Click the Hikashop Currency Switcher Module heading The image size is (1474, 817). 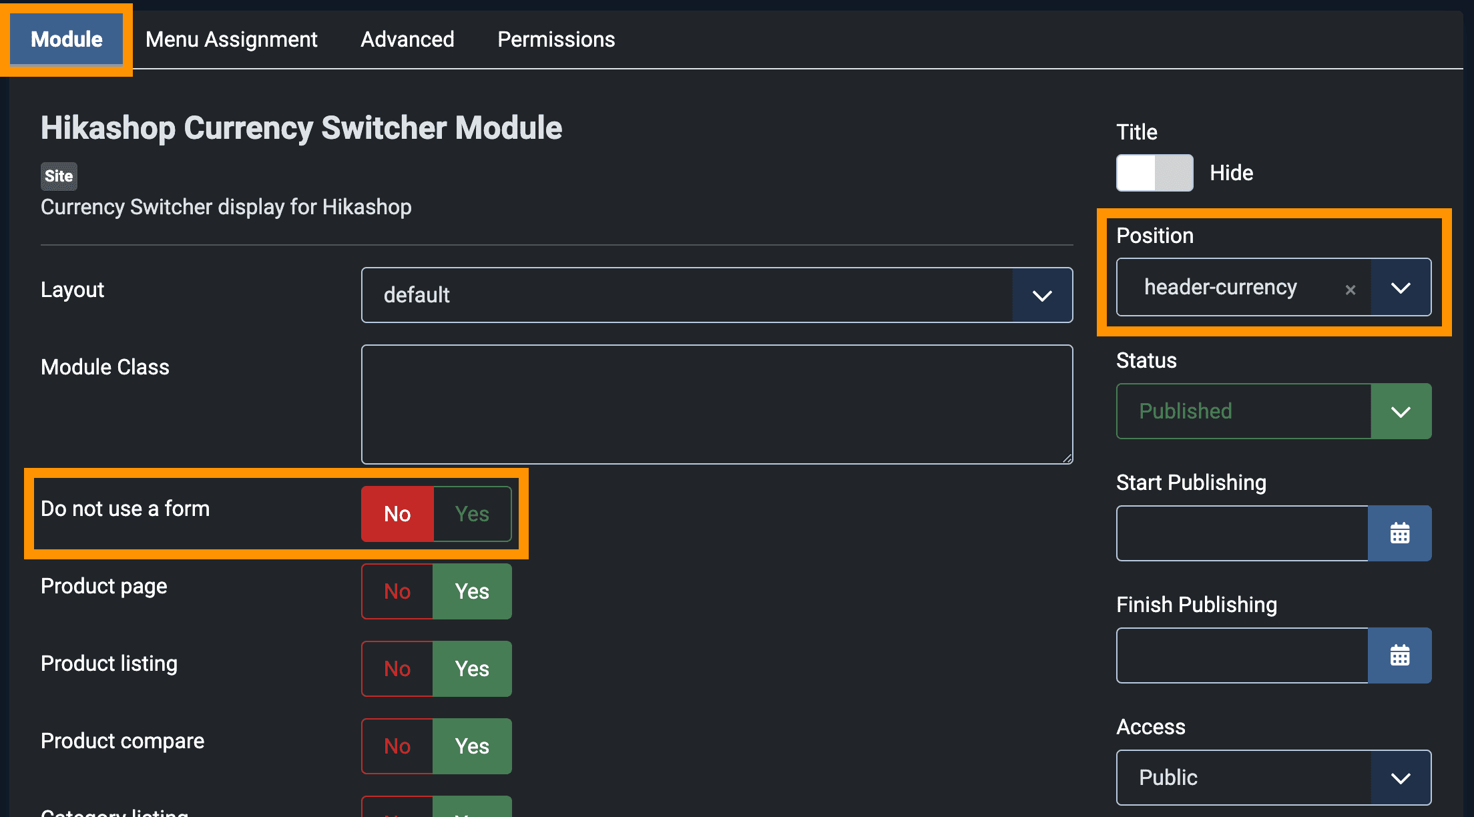(301, 128)
